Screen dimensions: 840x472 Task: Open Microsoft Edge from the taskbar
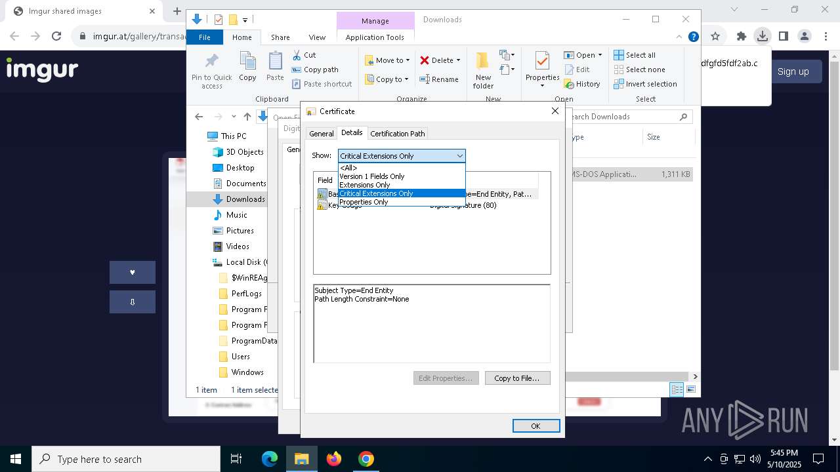pos(270,459)
